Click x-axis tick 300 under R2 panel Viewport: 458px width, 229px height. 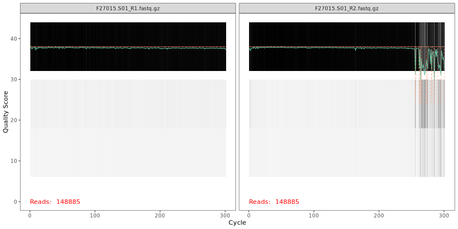(444, 215)
